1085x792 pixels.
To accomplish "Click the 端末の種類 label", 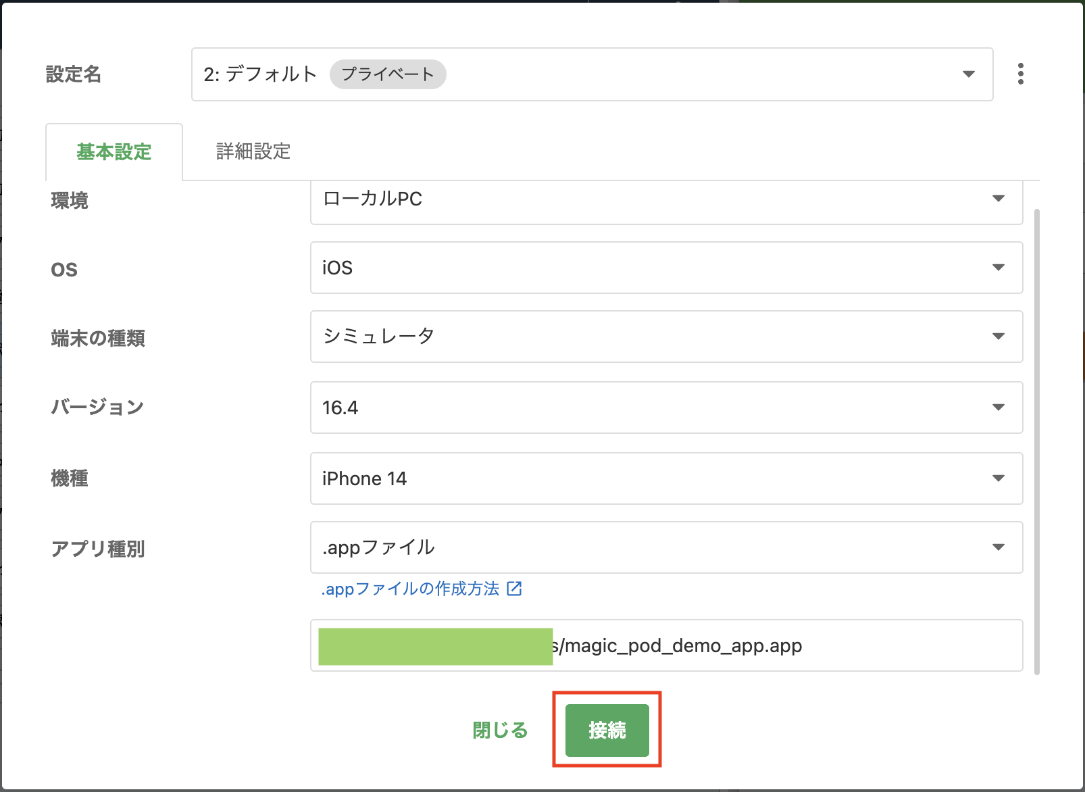I will coord(98,338).
